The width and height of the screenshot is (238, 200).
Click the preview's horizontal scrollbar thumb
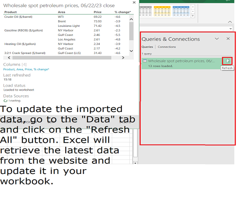coord(62,58)
